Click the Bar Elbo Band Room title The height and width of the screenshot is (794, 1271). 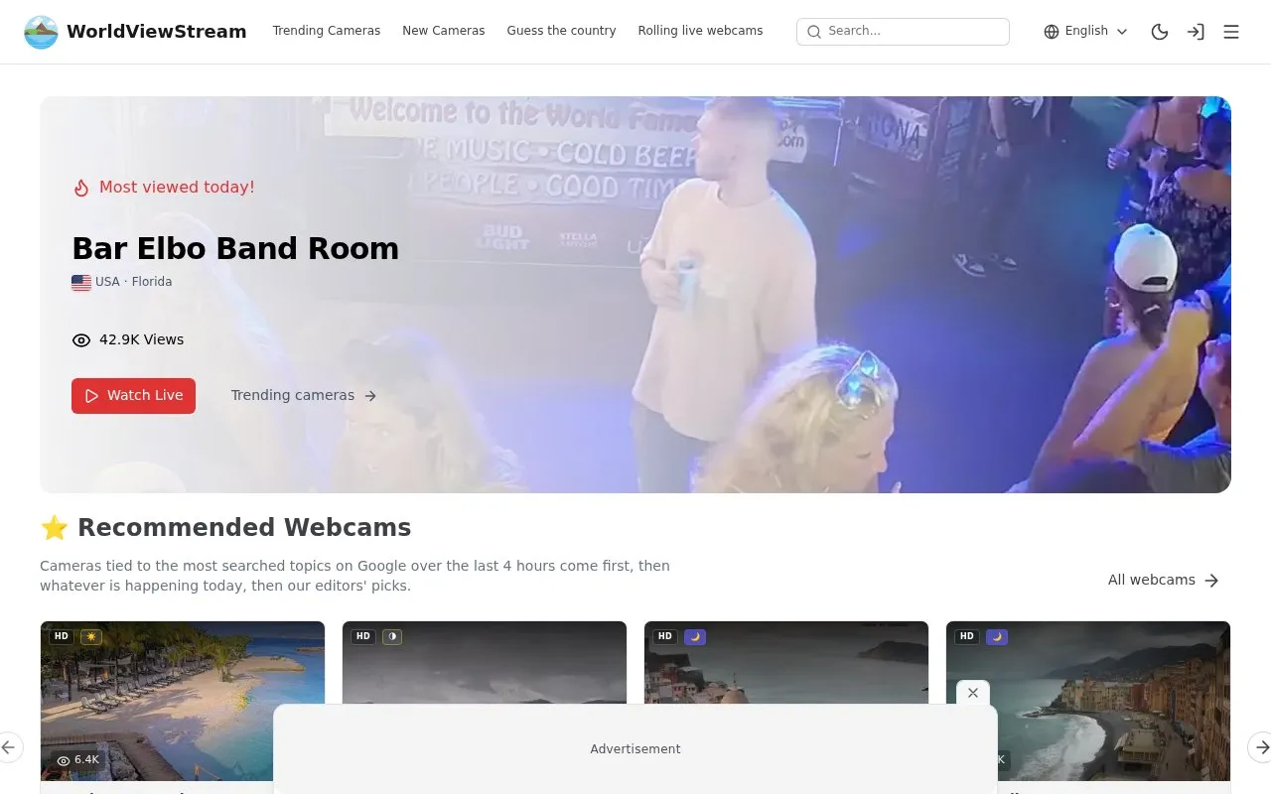tap(235, 248)
